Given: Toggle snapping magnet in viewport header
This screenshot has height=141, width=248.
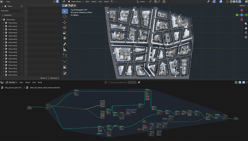Looking at the screenshot, I should coord(156,1).
